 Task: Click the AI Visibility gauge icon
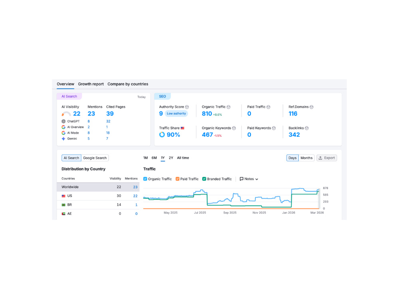tap(66, 114)
